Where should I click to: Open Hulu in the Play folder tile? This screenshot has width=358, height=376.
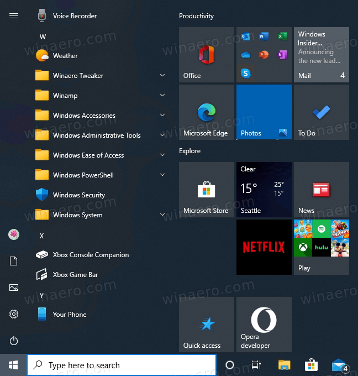[x=322, y=247]
